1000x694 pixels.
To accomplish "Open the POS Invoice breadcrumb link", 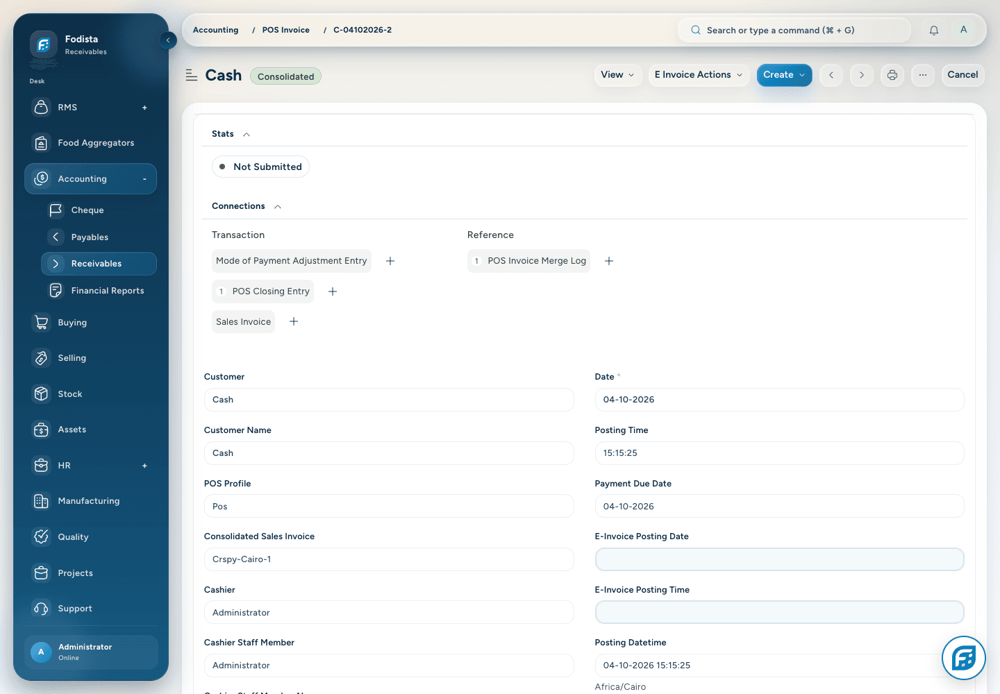I will pos(285,30).
